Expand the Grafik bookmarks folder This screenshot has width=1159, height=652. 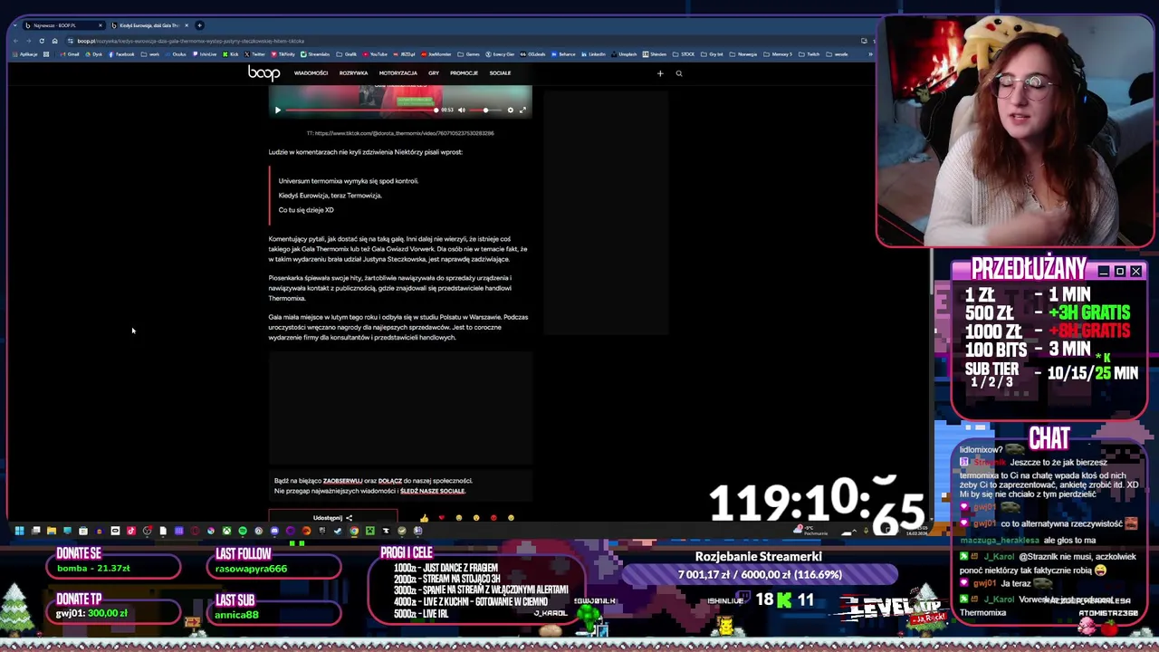[x=347, y=54]
